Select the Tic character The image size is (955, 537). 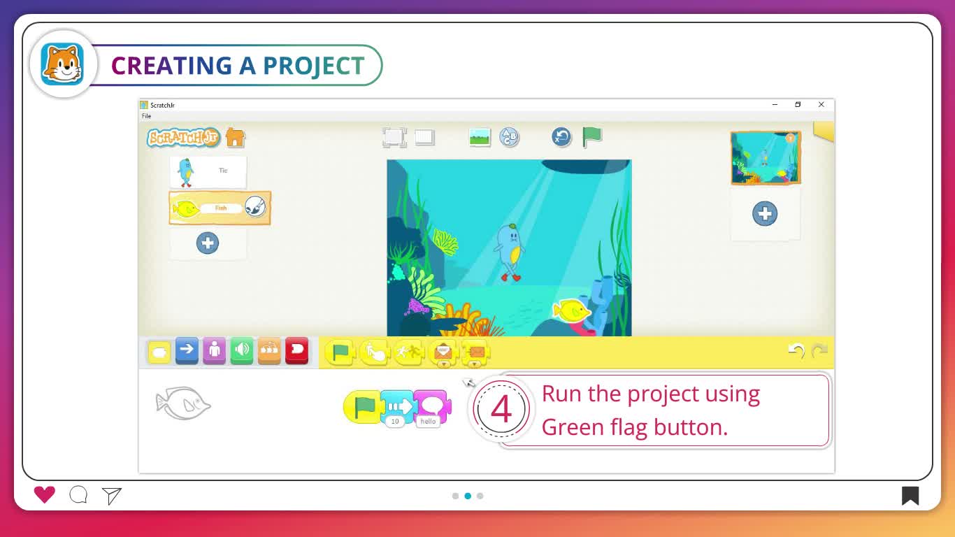[208, 172]
